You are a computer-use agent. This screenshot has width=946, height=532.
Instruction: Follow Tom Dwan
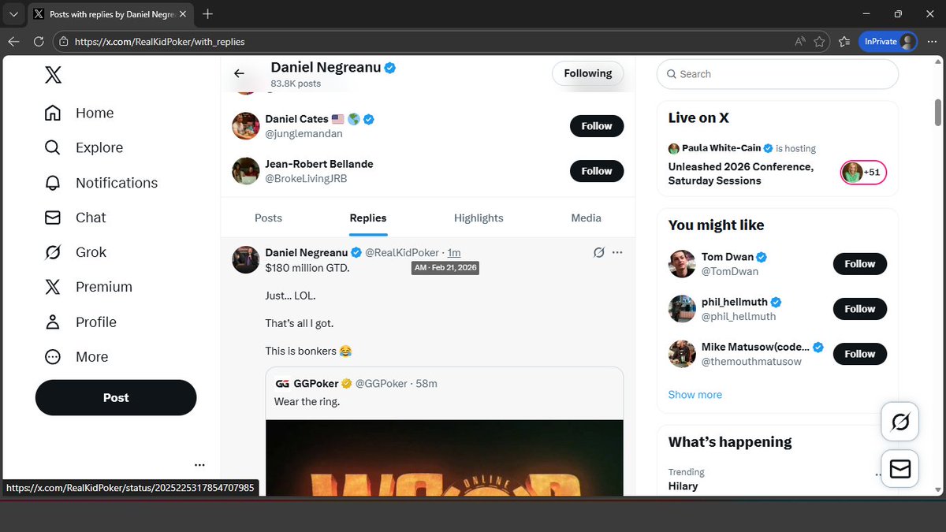pyautogui.click(x=860, y=264)
